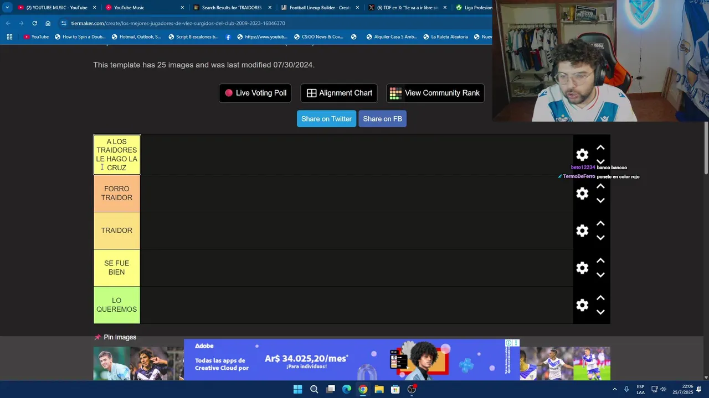Open settings gear for 'TRAIDOR' tier row
709x398 pixels.
tap(582, 231)
